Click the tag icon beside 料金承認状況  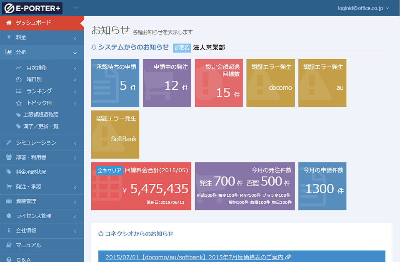[9, 172]
